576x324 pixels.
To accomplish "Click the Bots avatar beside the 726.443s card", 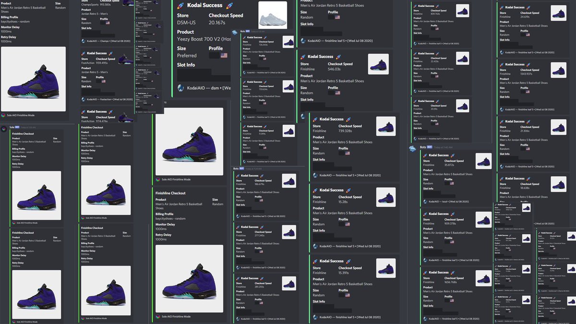I will point(235,32).
